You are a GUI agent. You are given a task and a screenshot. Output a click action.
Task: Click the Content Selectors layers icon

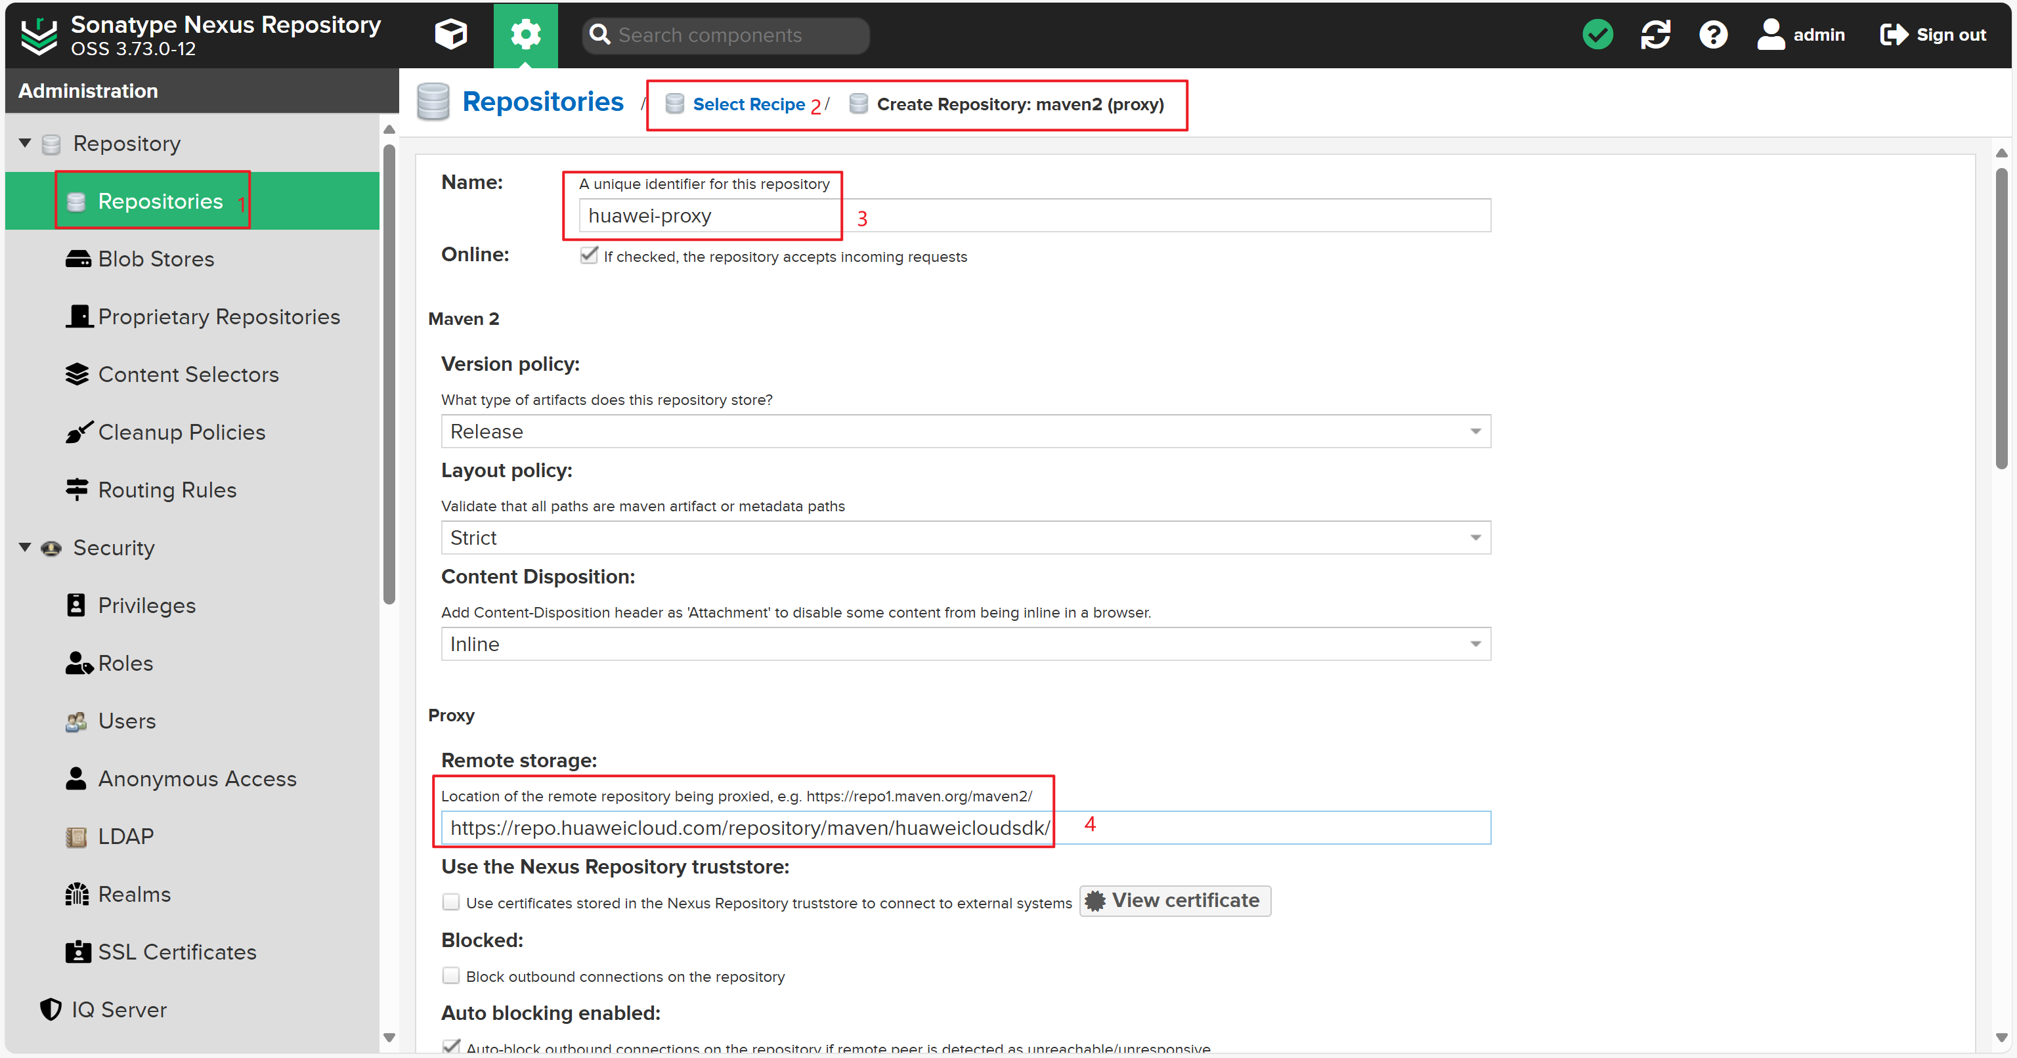click(77, 374)
